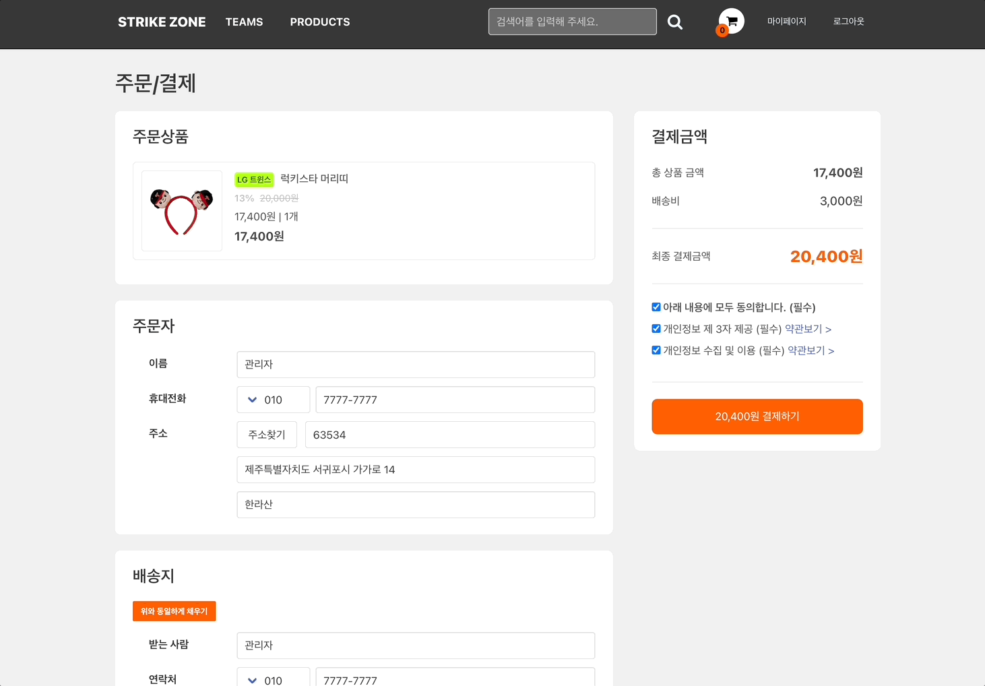The height and width of the screenshot is (686, 985).
Task: Uncheck 개인정보 수집 및 이용 checkbox
Action: (x=656, y=350)
